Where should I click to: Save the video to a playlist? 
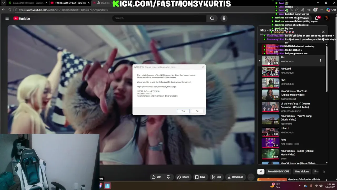click(x=200, y=177)
